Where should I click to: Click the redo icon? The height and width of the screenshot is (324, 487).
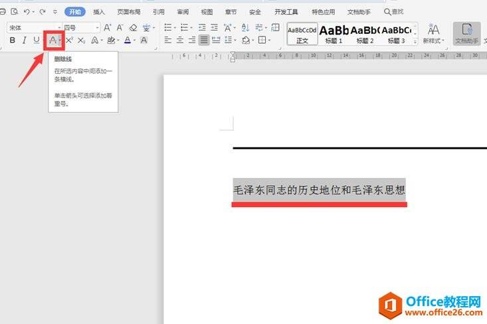point(43,12)
